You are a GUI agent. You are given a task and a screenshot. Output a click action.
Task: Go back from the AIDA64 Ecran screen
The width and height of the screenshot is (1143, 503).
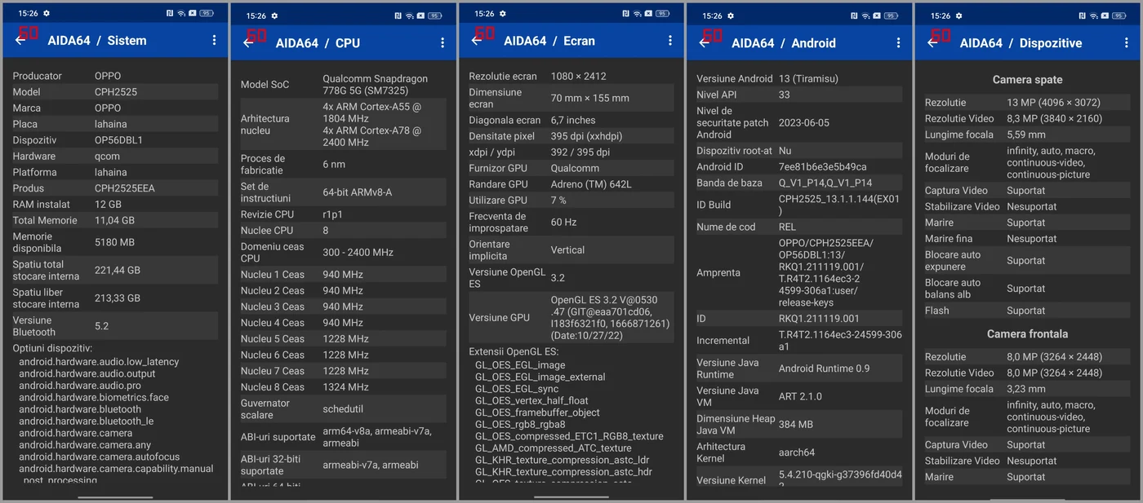477,40
